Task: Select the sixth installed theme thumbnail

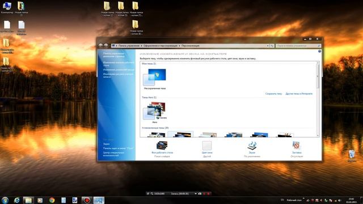Action: pos(285,135)
